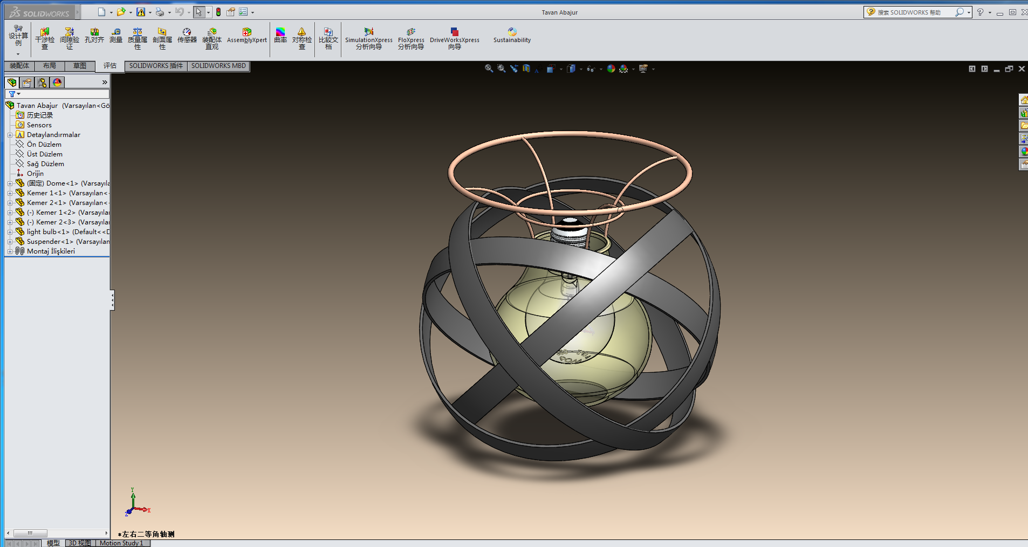Launch AssemblyXpert
This screenshot has width=1028, height=547.
[x=247, y=36]
